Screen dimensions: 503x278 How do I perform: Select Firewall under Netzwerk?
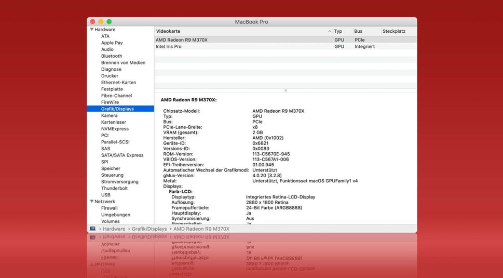coord(109,208)
